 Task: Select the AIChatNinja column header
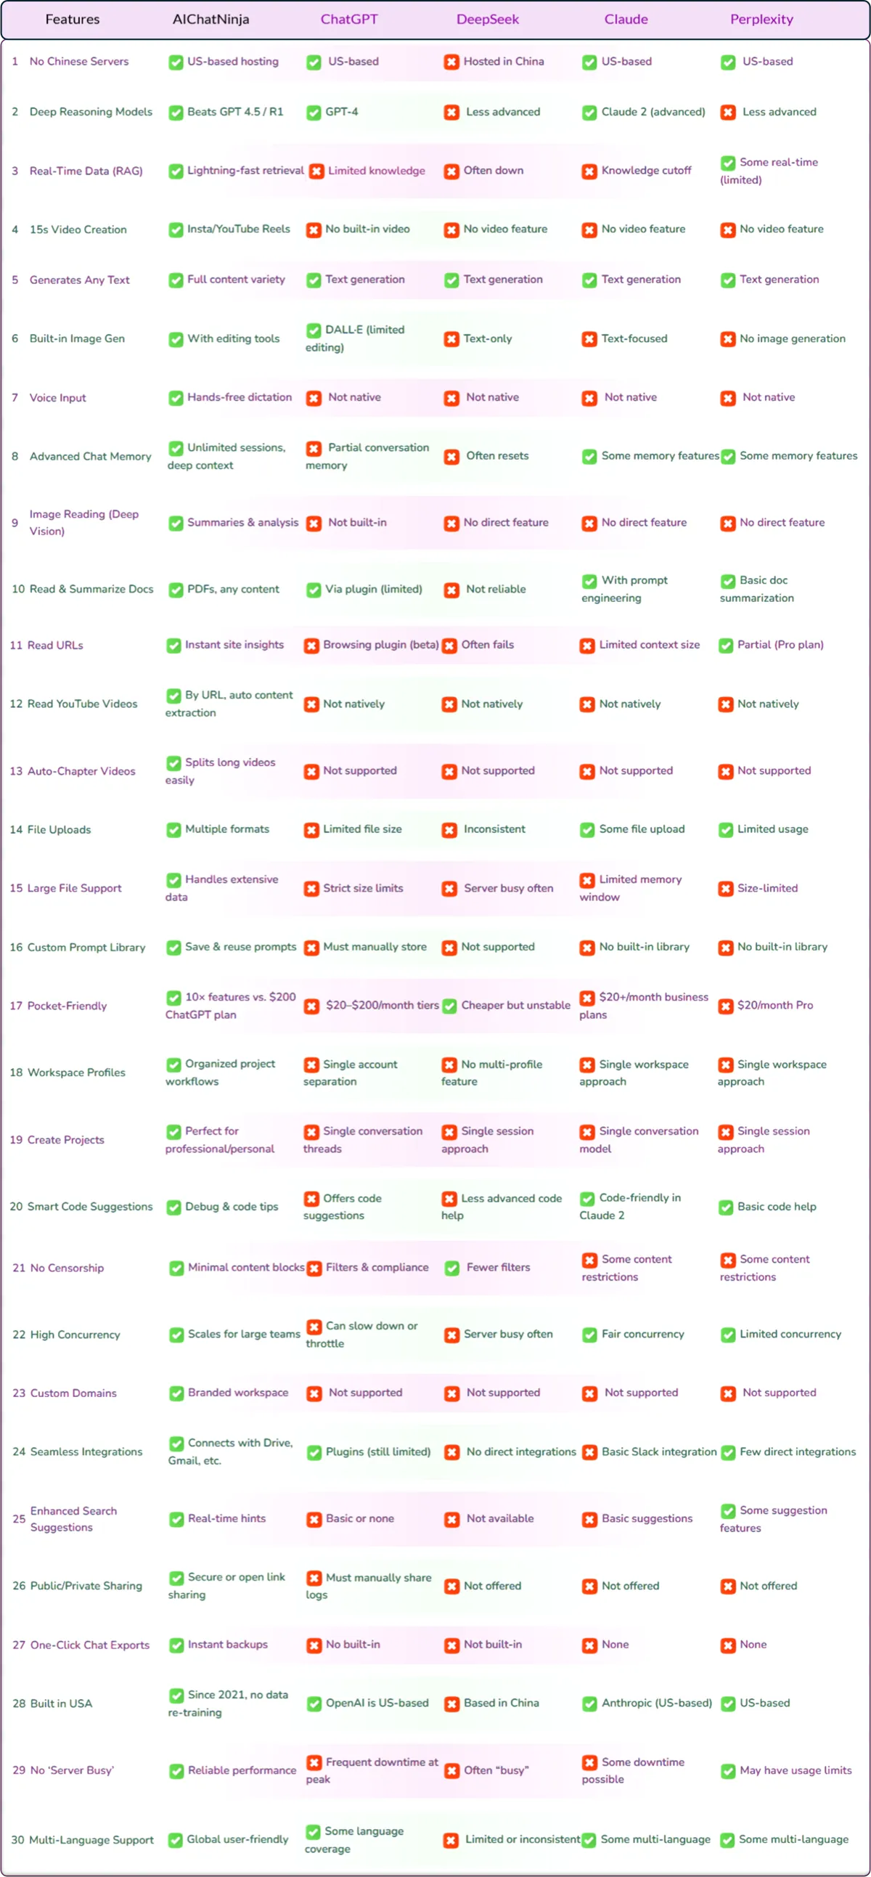210,20
